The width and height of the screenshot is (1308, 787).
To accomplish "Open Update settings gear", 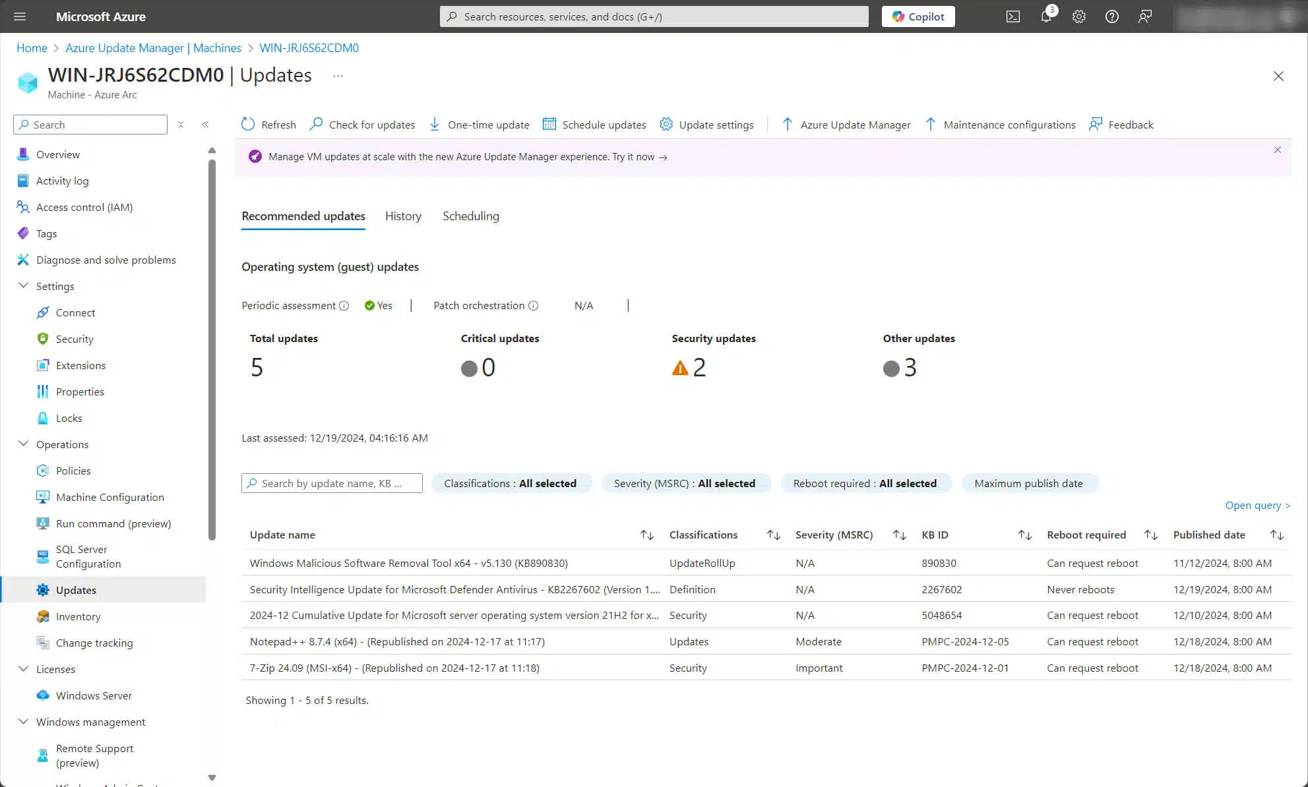I will coord(666,124).
